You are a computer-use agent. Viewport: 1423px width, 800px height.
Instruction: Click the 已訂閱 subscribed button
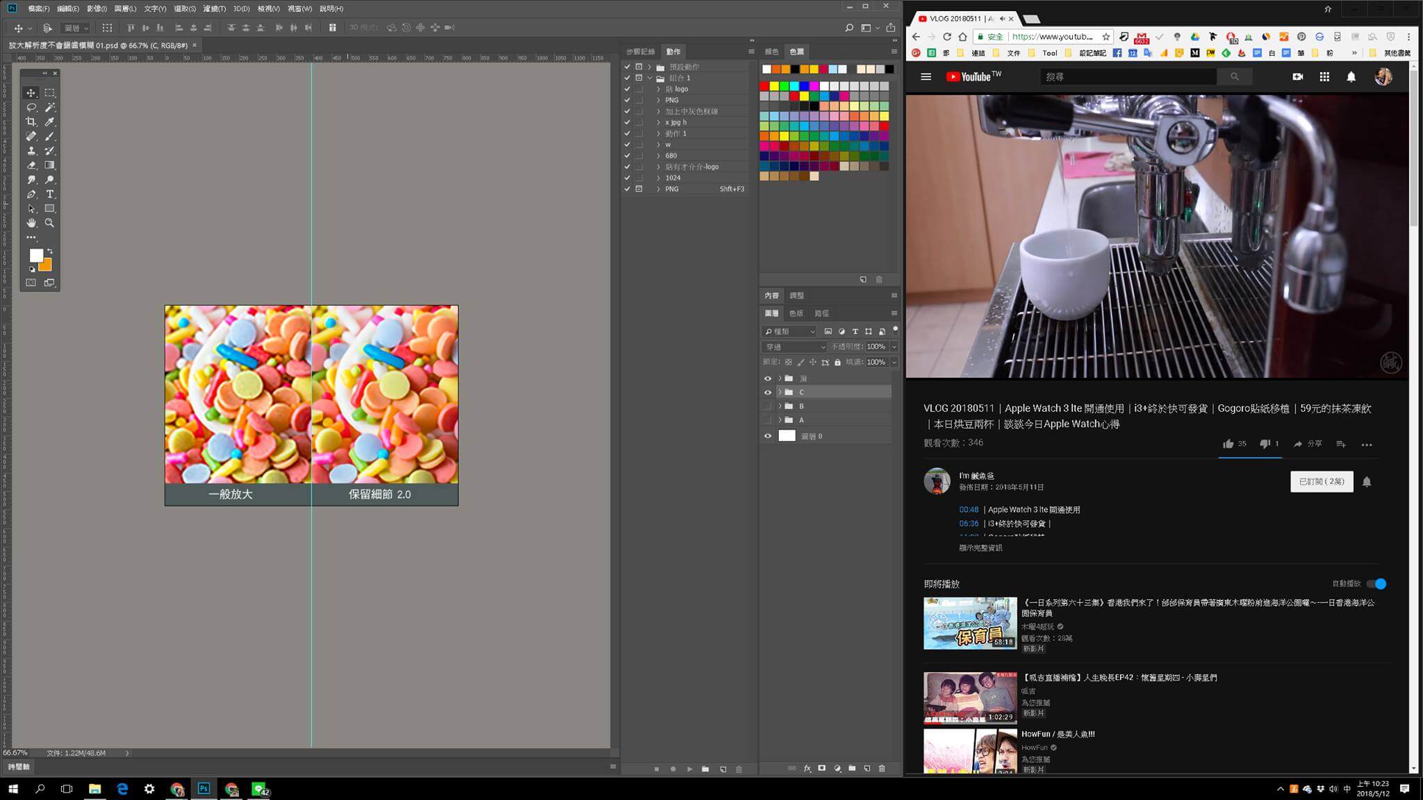click(x=1322, y=481)
